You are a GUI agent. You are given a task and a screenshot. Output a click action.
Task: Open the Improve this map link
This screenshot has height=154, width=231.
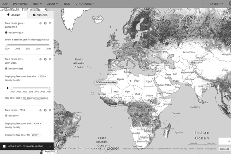pyautogui.click(x=180, y=148)
